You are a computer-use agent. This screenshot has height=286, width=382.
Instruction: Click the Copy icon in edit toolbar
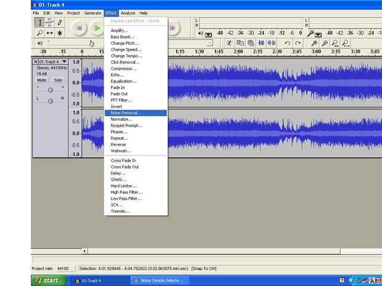[x=240, y=43]
